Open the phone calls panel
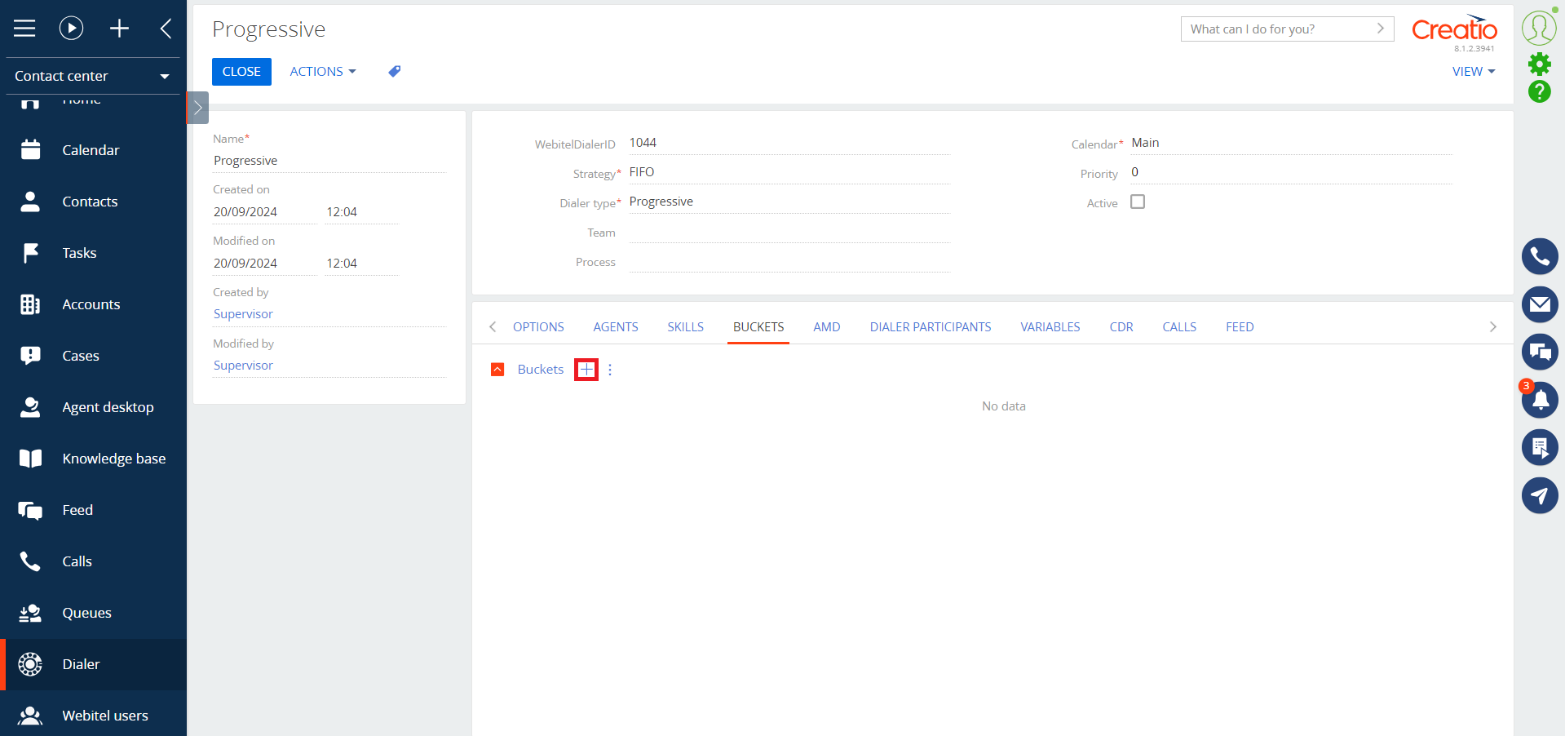This screenshot has height=736, width=1565. [x=1540, y=257]
